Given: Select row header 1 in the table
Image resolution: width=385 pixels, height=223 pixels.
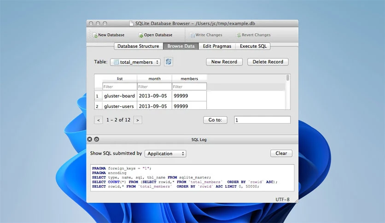Looking at the screenshot, I should coord(98,96).
